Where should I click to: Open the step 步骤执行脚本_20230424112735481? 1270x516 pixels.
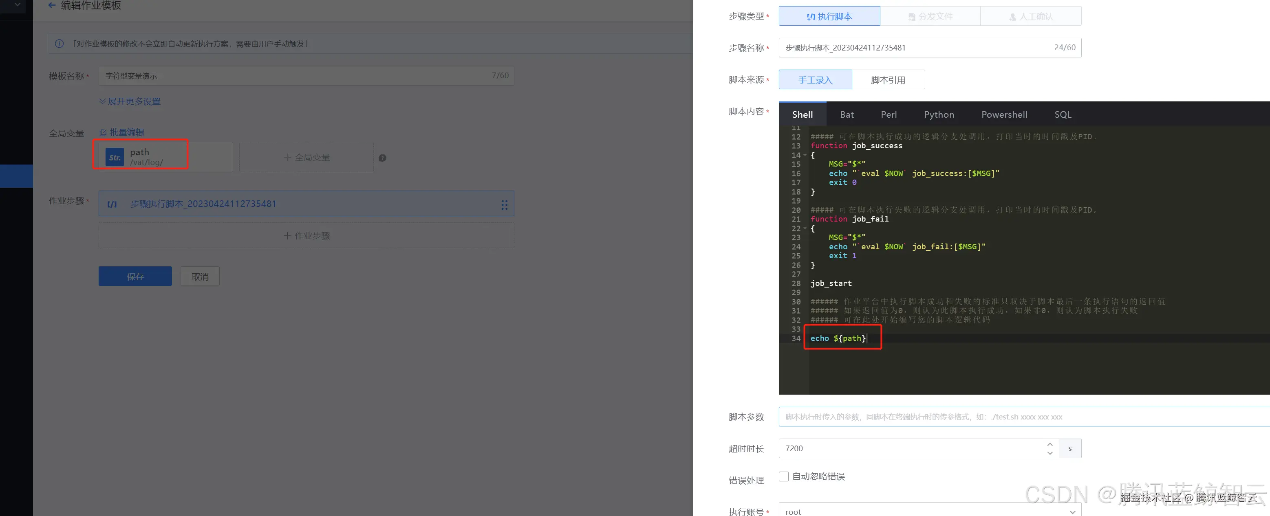[x=306, y=204]
